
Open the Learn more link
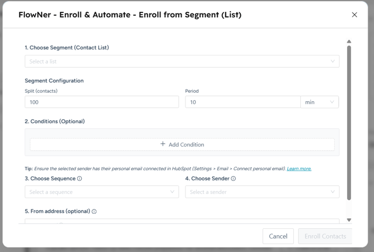(x=299, y=169)
